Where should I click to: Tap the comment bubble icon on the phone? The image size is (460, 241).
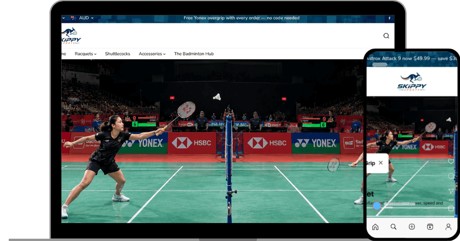[x=451, y=176]
